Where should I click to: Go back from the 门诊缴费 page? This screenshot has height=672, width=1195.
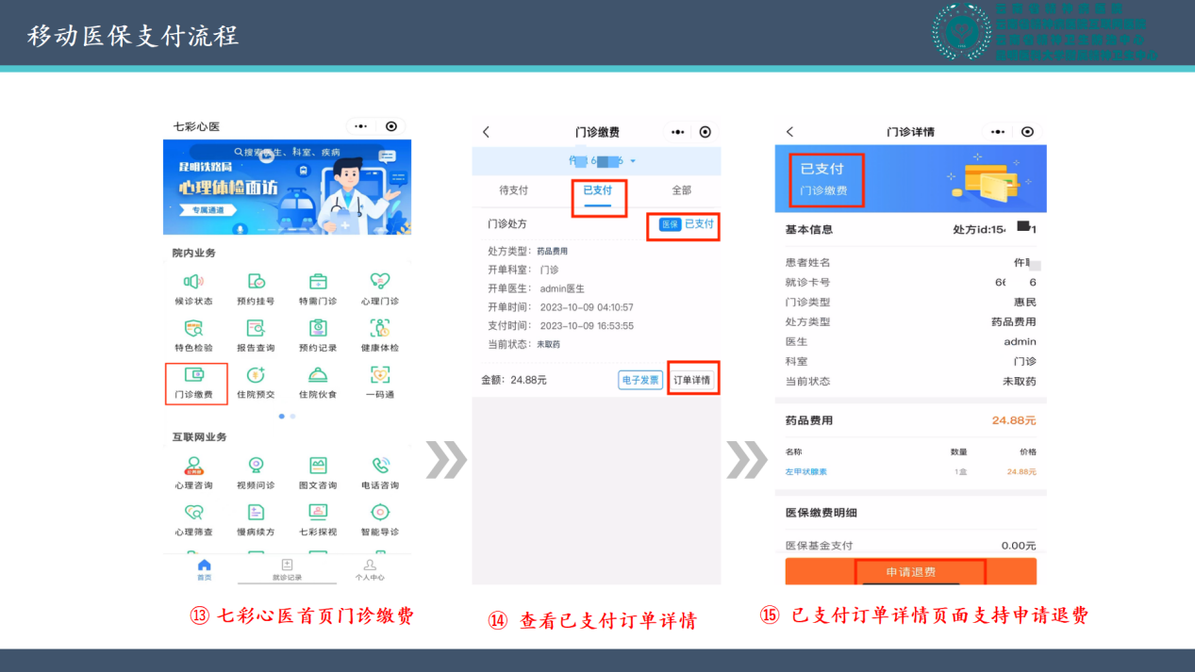pos(487,133)
